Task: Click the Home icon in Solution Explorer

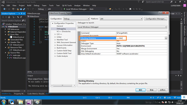Action: tap(9, 17)
